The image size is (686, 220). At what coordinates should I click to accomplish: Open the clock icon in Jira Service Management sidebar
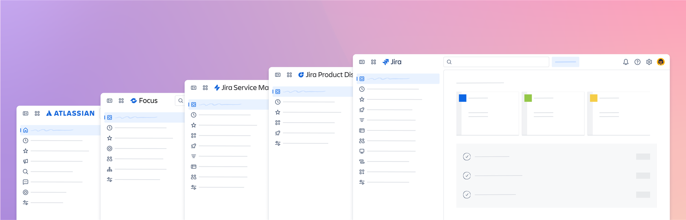coord(194,115)
